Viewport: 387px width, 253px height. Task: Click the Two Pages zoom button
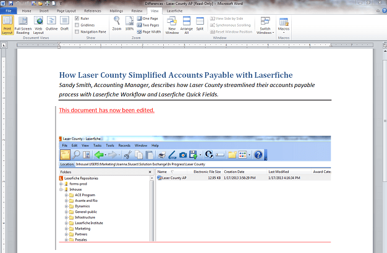pyautogui.click(x=148, y=25)
